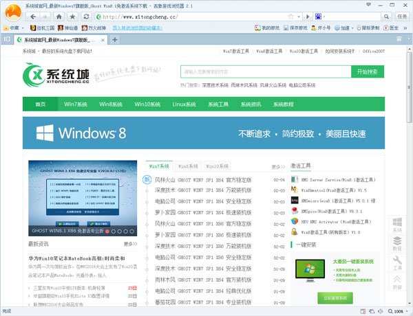Switch to the Win10系统 list tab
Image resolution: width=413 pixels, height=316 pixels.
217,166
